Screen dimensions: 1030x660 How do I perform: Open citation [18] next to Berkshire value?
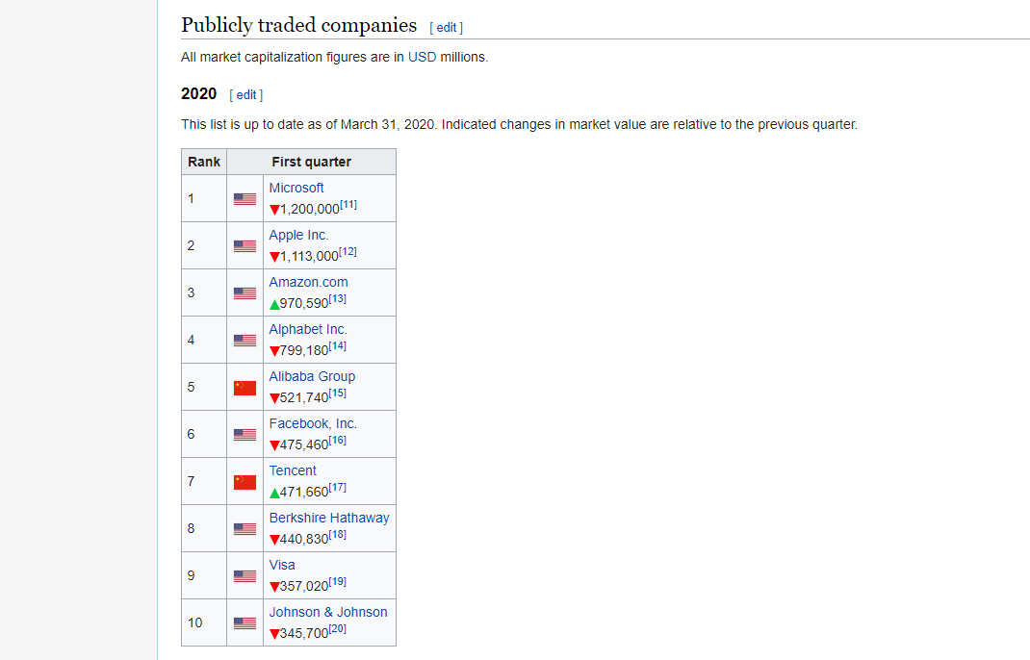(x=337, y=535)
